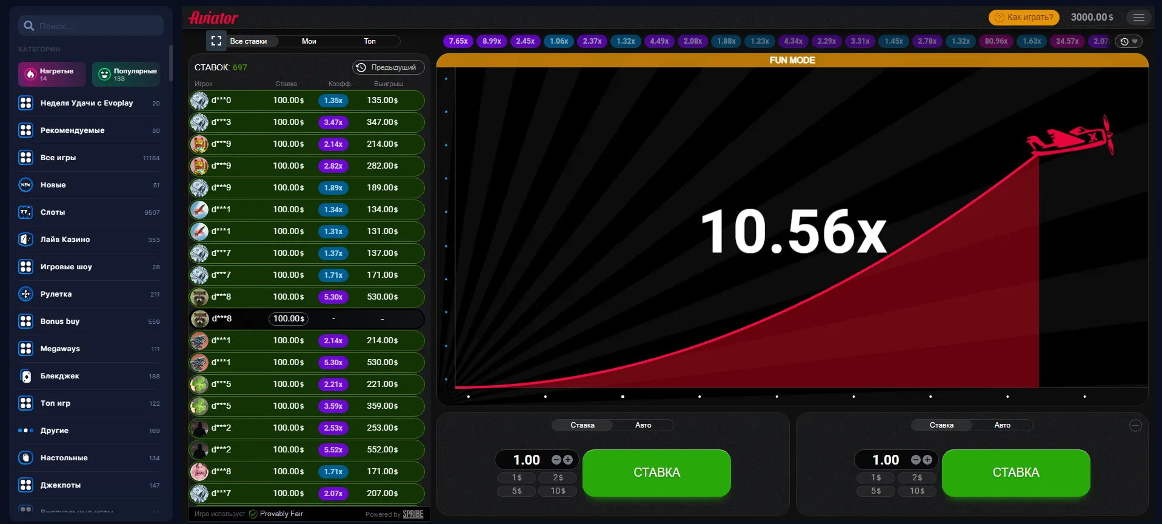Click the Блекджек card icon in sidebar
This screenshot has height=524, width=1162.
click(25, 376)
